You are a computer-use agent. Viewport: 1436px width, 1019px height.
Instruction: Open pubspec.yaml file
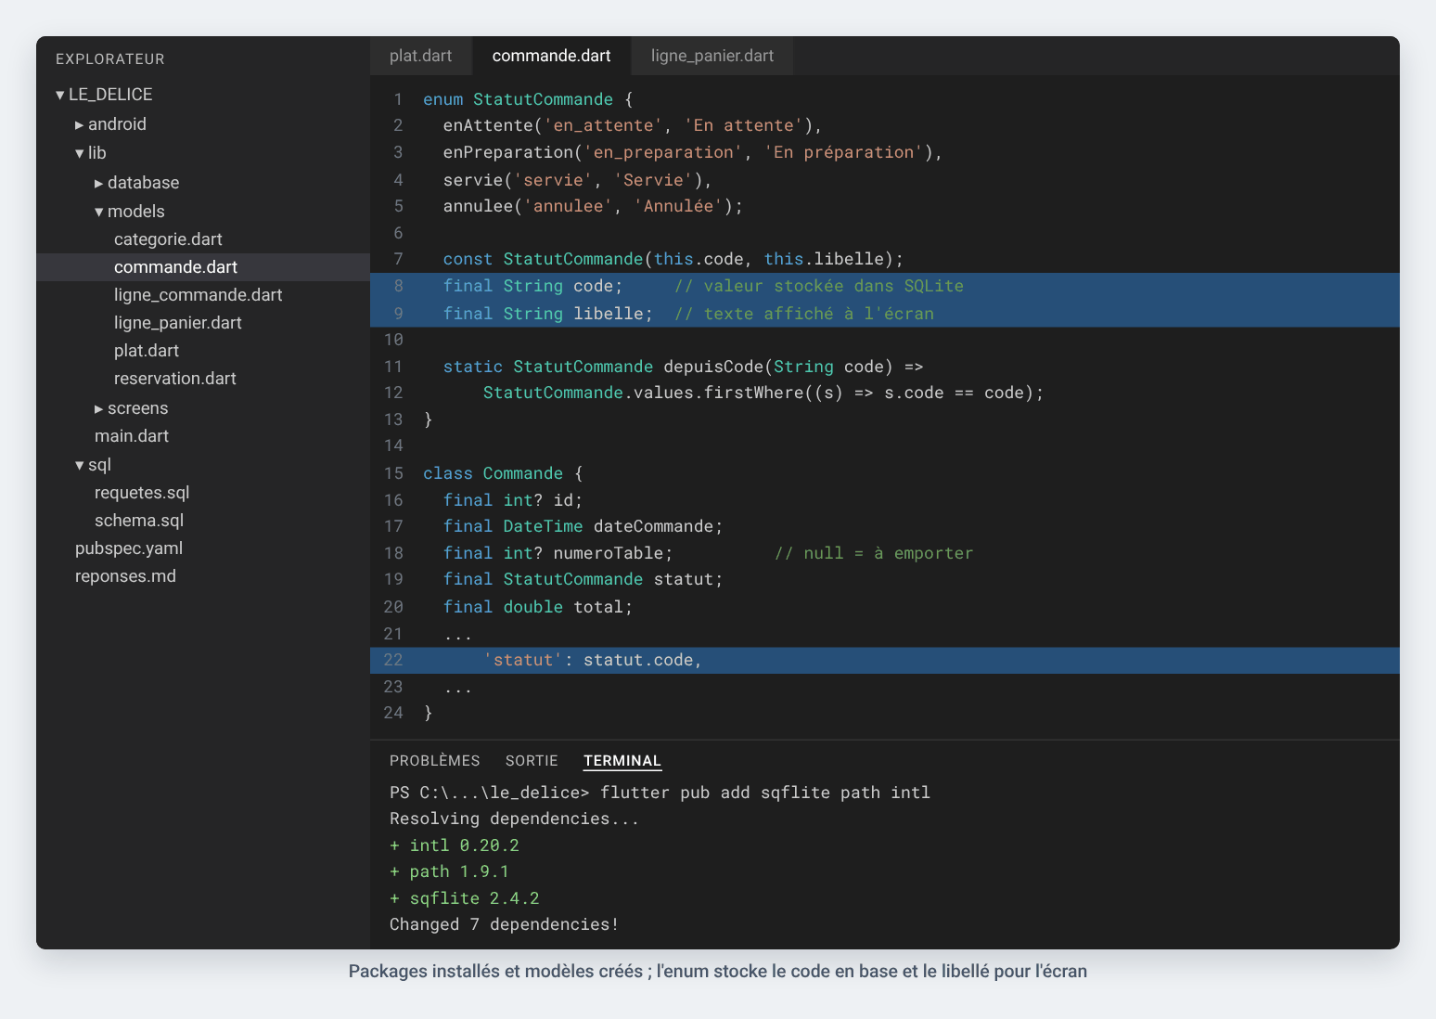pyautogui.click(x=203, y=548)
